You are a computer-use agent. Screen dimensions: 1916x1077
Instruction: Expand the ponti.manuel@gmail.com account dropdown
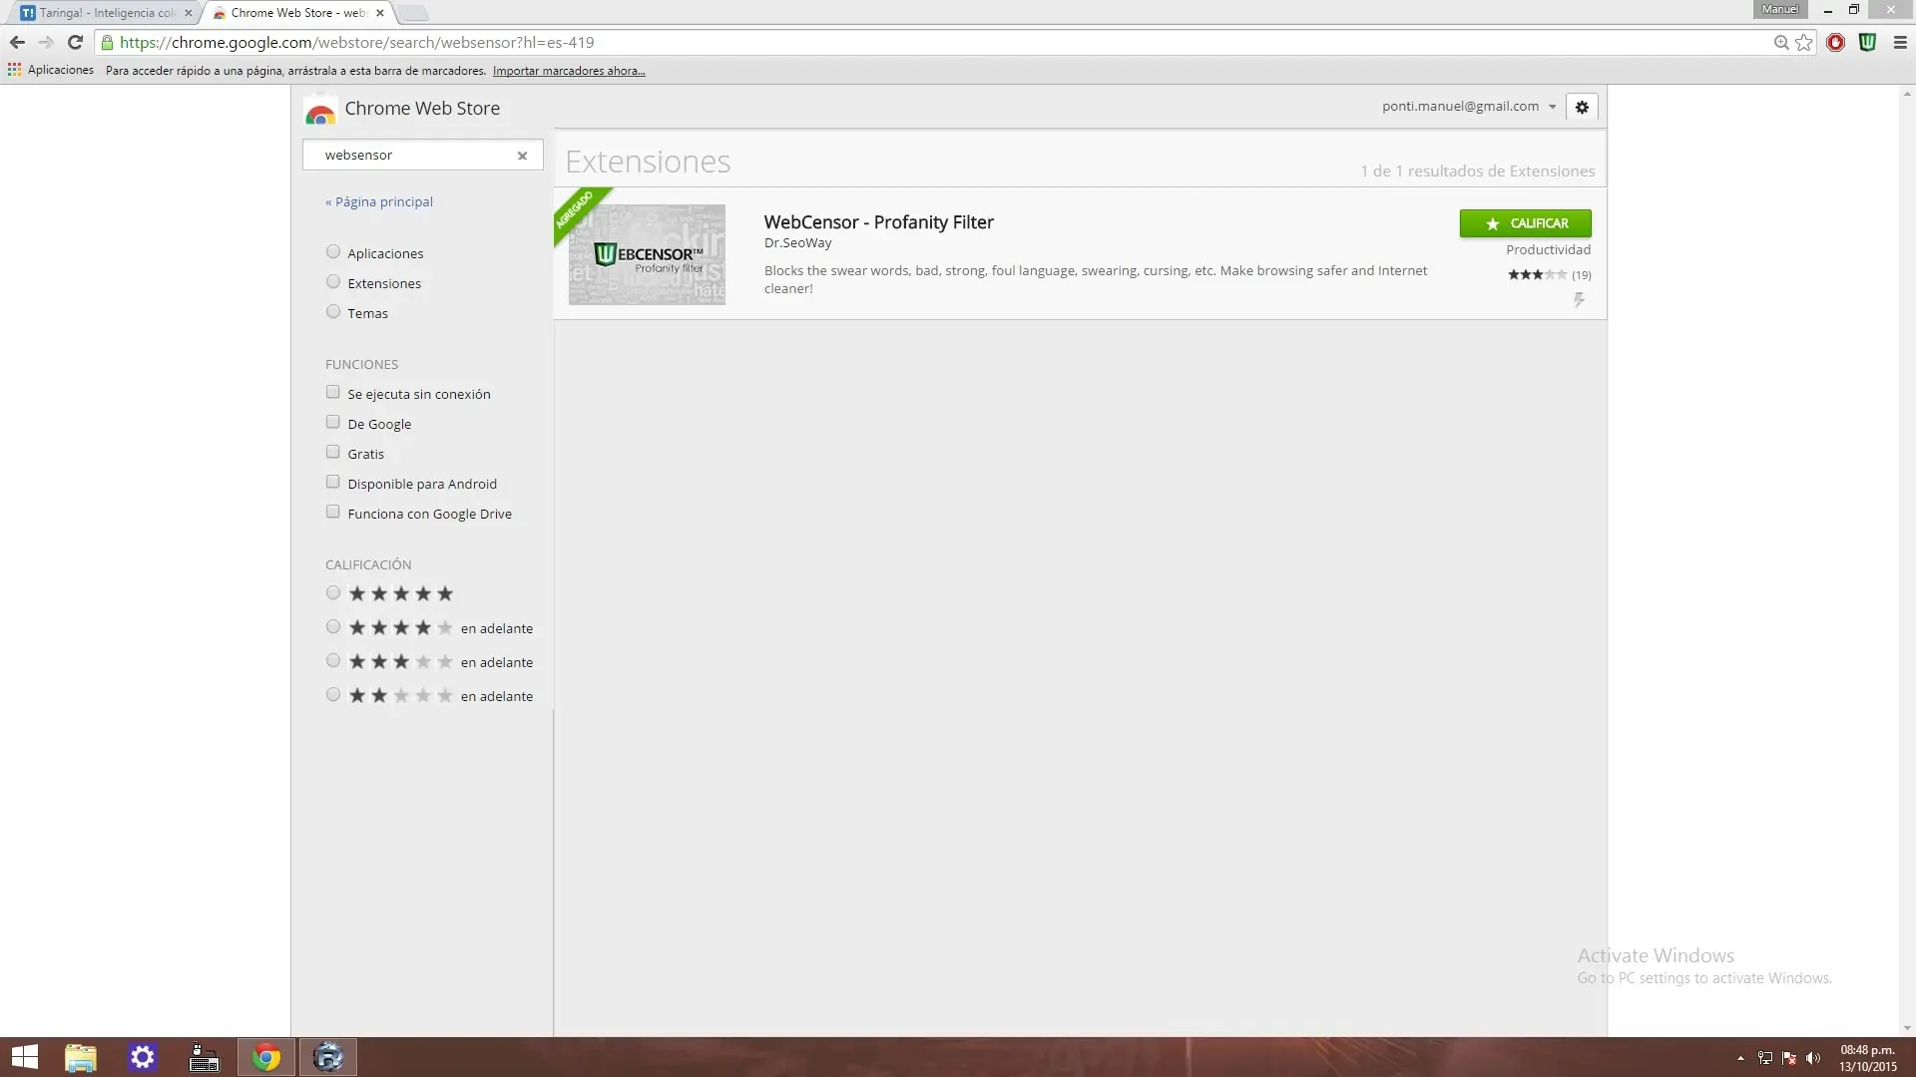tap(1469, 106)
